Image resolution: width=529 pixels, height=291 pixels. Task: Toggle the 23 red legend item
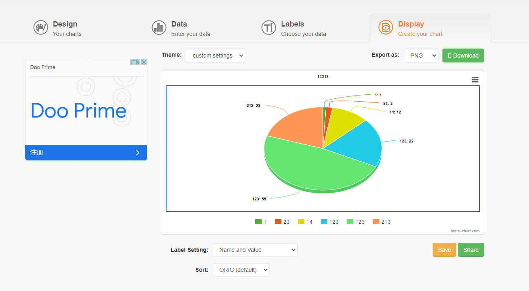[282, 222]
